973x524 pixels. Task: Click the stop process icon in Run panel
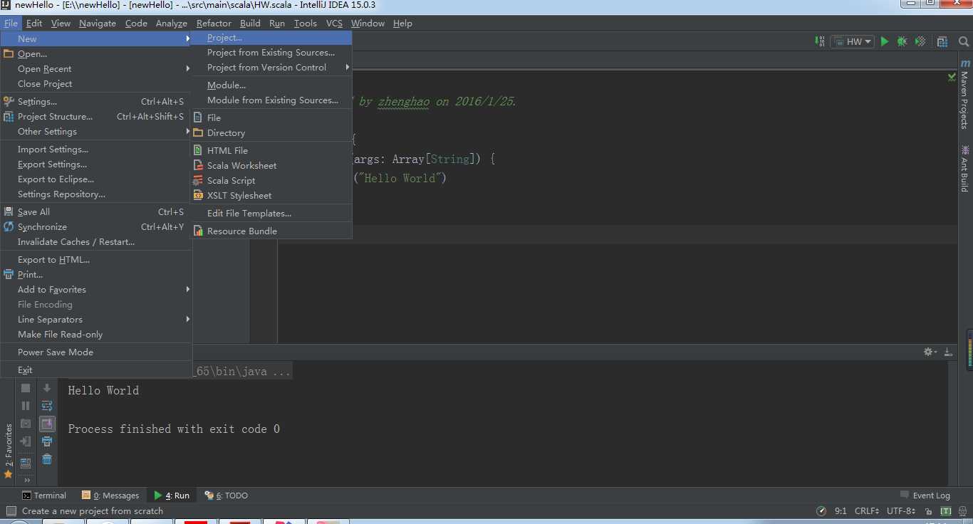click(x=26, y=388)
